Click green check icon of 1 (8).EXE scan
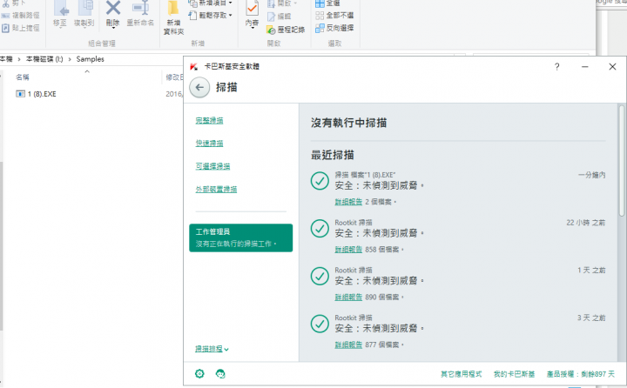627x388 pixels. click(320, 181)
